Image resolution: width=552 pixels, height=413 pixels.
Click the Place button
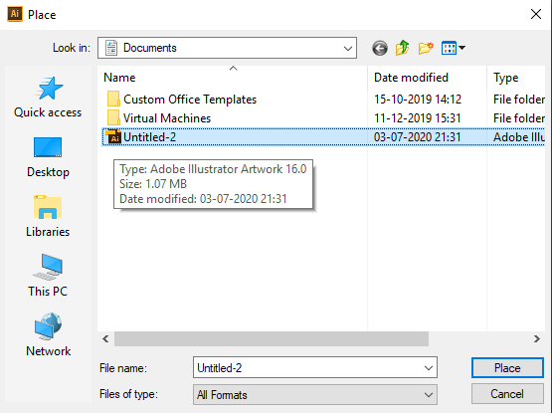coord(507,368)
